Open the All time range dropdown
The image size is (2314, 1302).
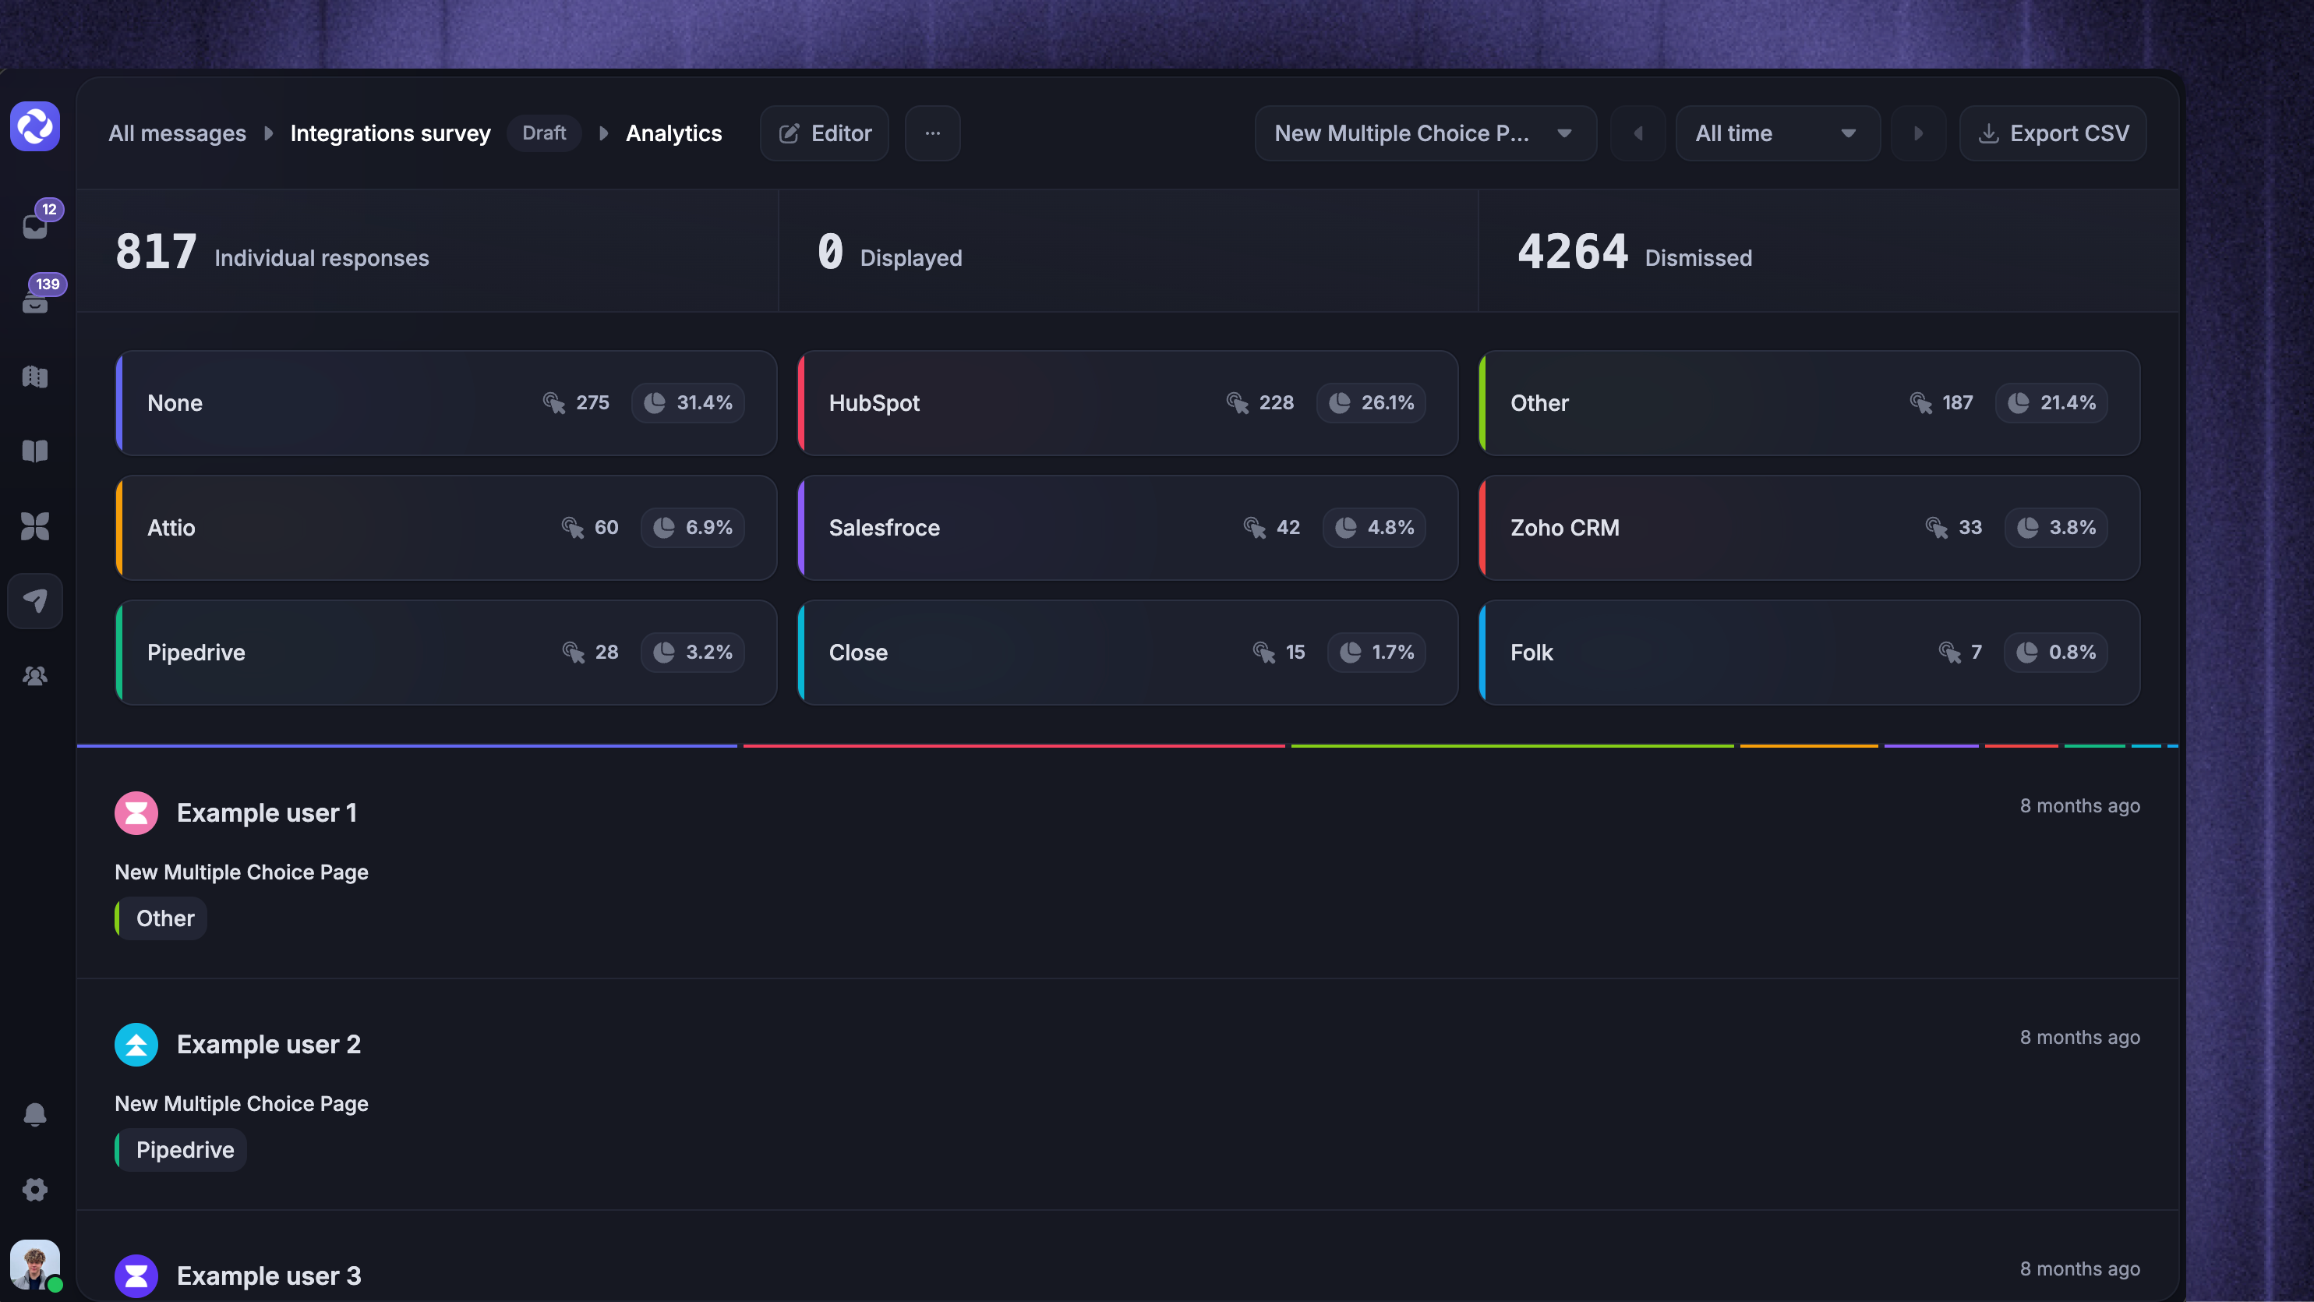click(x=1778, y=134)
